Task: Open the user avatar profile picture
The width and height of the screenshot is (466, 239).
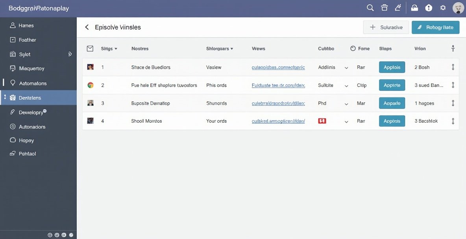Action: pyautogui.click(x=458, y=8)
